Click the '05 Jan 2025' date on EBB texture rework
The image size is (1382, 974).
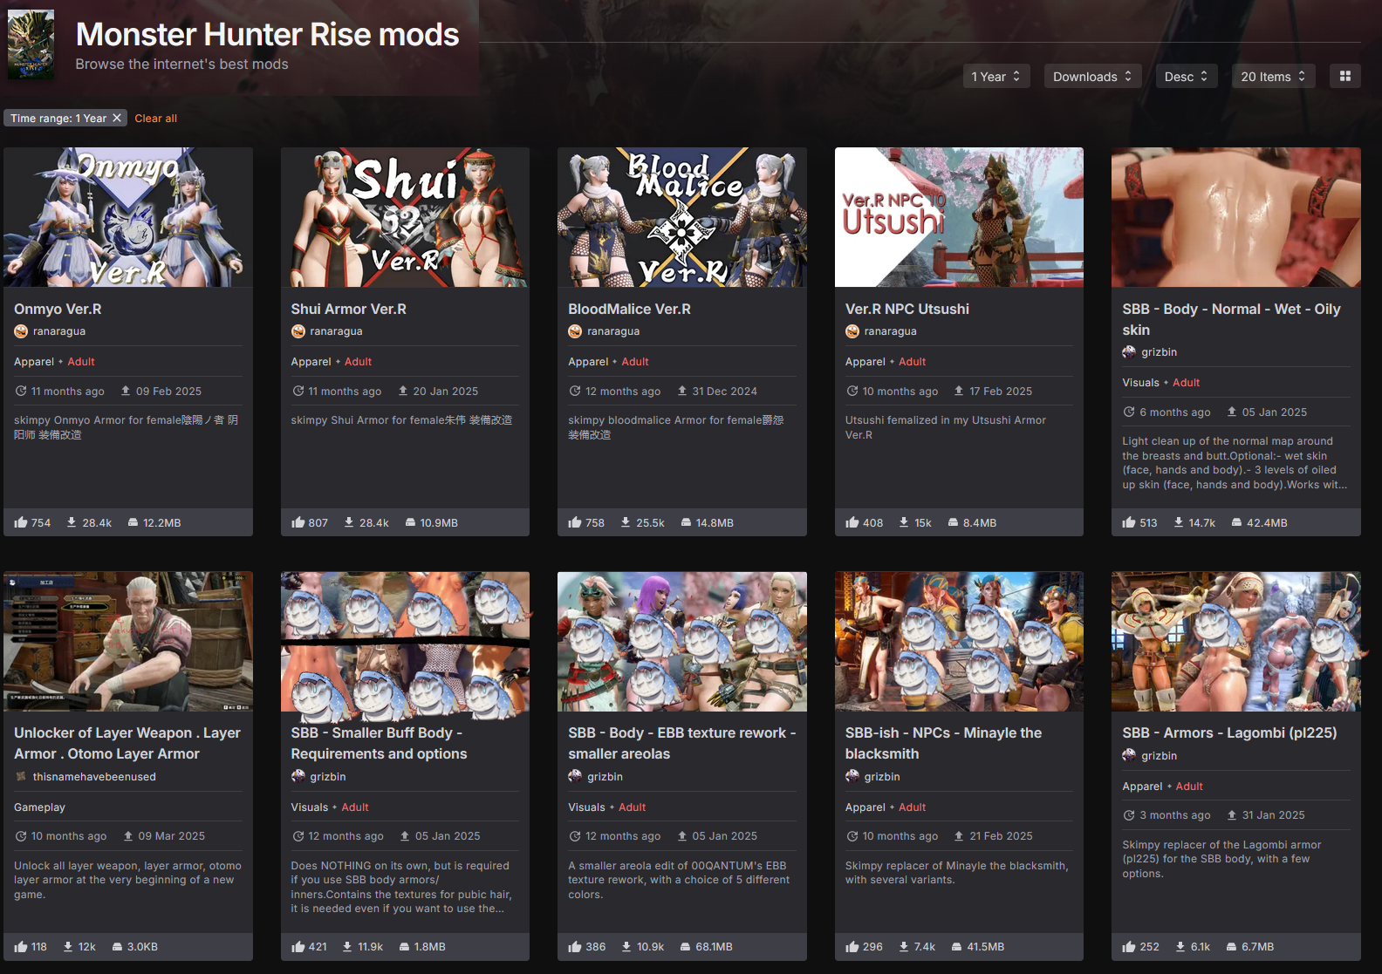coord(724,836)
